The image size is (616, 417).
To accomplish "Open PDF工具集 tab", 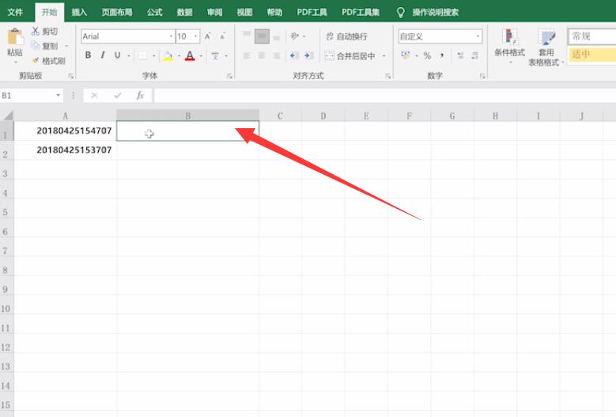I will [x=361, y=12].
